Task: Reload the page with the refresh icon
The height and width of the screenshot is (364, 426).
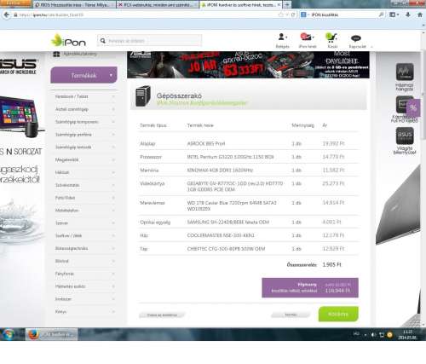Action: (x=293, y=14)
